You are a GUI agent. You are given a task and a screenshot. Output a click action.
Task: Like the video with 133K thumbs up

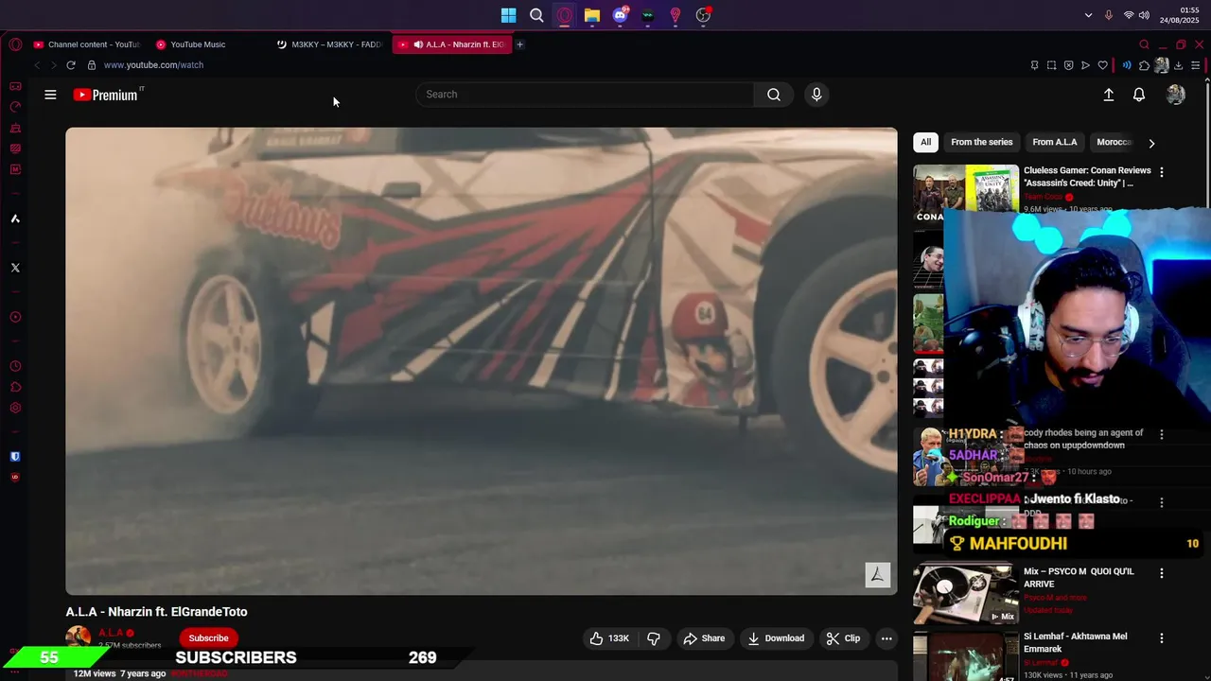coord(608,638)
